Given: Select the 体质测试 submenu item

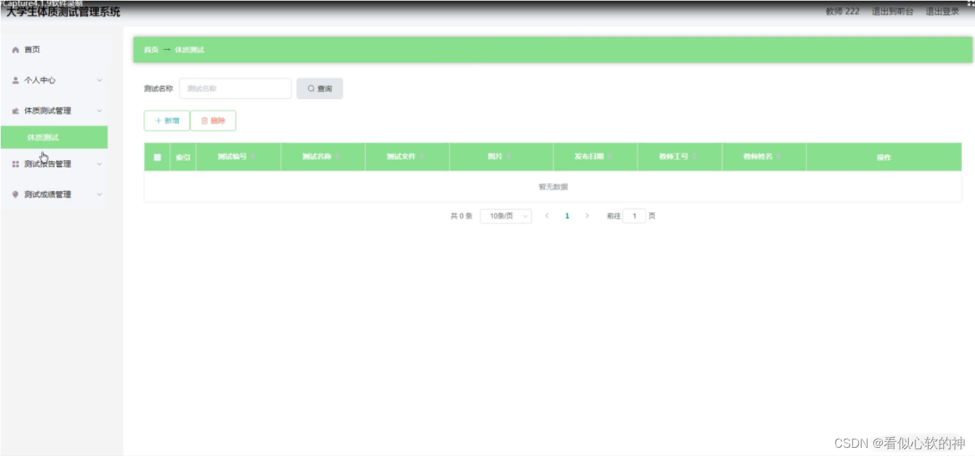Looking at the screenshot, I should (54, 137).
